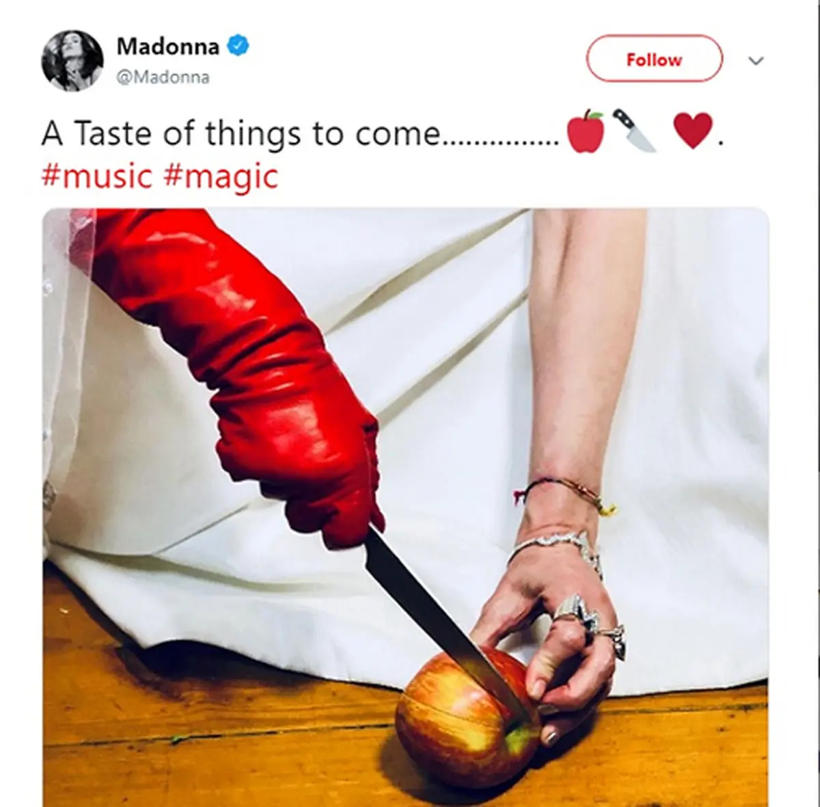This screenshot has width=820, height=807.
Task: Open the #magic hashtag
Action: [x=221, y=176]
